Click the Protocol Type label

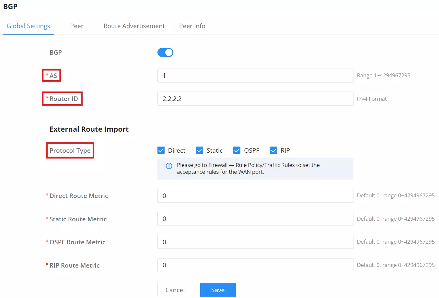coord(70,150)
